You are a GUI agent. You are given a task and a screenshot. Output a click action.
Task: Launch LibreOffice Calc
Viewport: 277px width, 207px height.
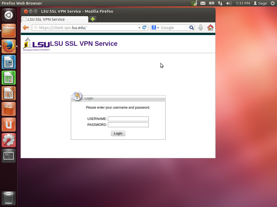[9, 78]
